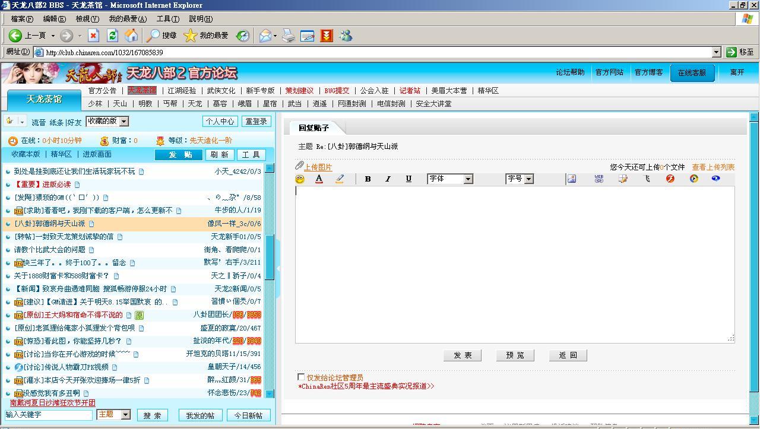Click the audio/music editor icon
Viewport: 760px width, 429px height.
coord(647,179)
